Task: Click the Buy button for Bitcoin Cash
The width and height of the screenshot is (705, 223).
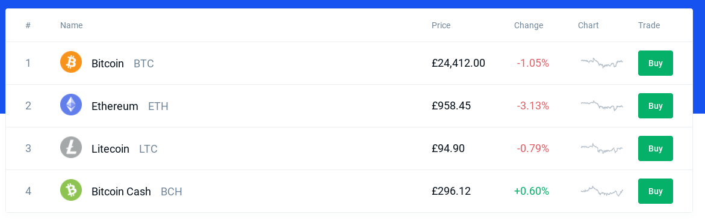Action: click(655, 191)
